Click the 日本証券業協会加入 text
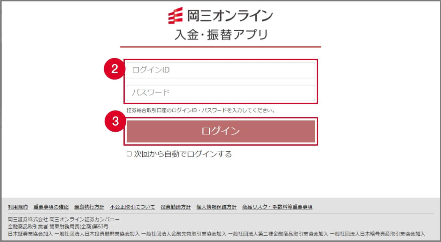 point(30,234)
